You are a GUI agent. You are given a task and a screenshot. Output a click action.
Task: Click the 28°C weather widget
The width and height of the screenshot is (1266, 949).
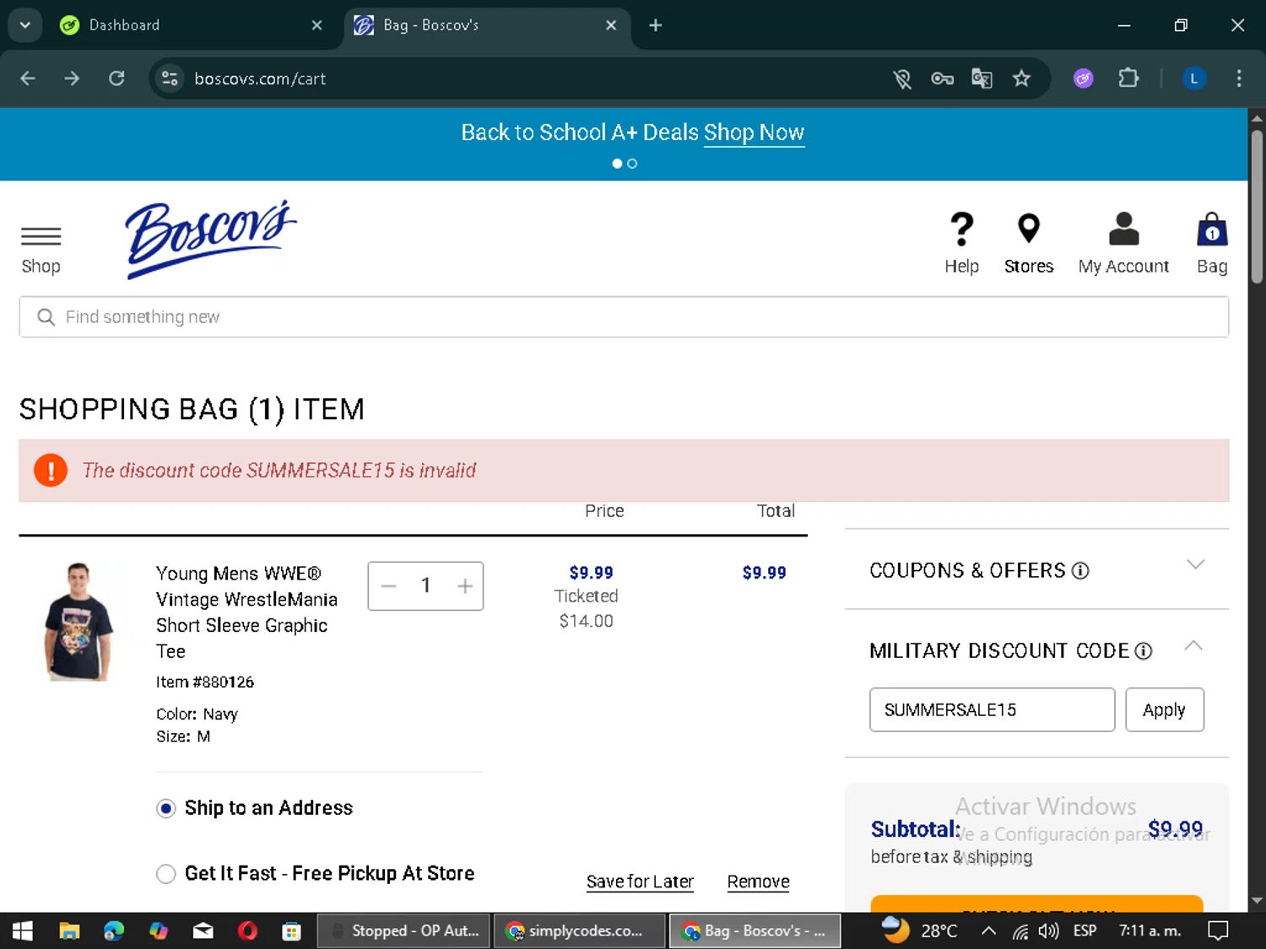(920, 930)
